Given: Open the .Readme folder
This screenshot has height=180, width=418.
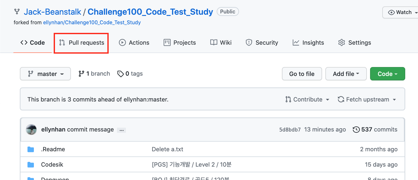Looking at the screenshot, I should pos(53,149).
